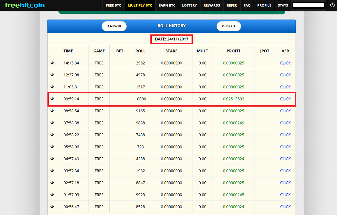This screenshot has width=337, height=215.
Task: Click the verify CLICK link for roll 2952
Action: [x=285, y=63]
